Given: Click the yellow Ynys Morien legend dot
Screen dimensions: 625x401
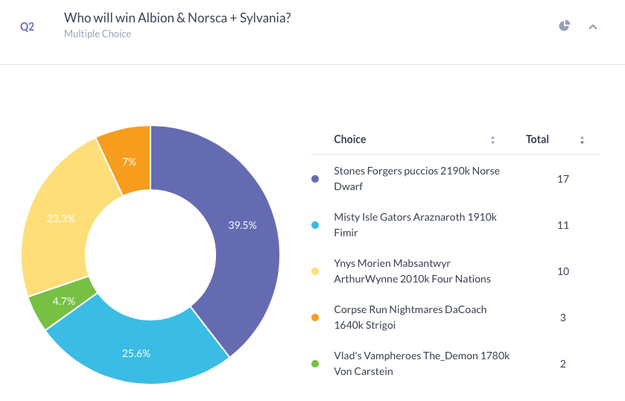Looking at the screenshot, I should click(x=315, y=271).
